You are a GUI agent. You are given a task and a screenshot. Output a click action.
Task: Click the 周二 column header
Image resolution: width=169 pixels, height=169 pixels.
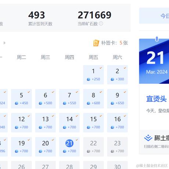(x=21, y=57)
